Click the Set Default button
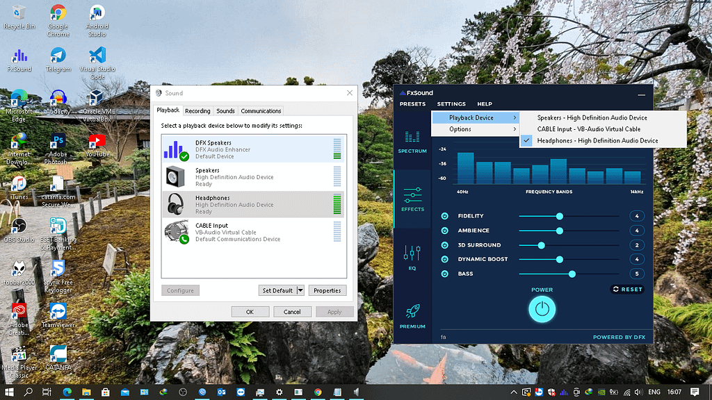This screenshot has width=712, height=400. [277, 290]
